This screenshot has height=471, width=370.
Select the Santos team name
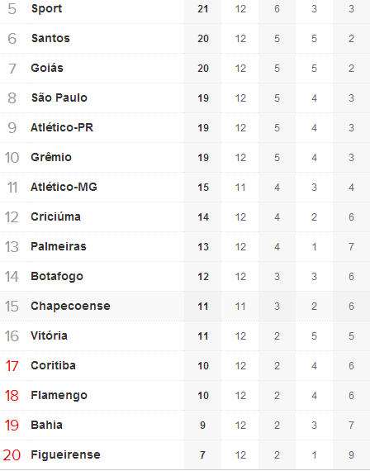pos(50,38)
